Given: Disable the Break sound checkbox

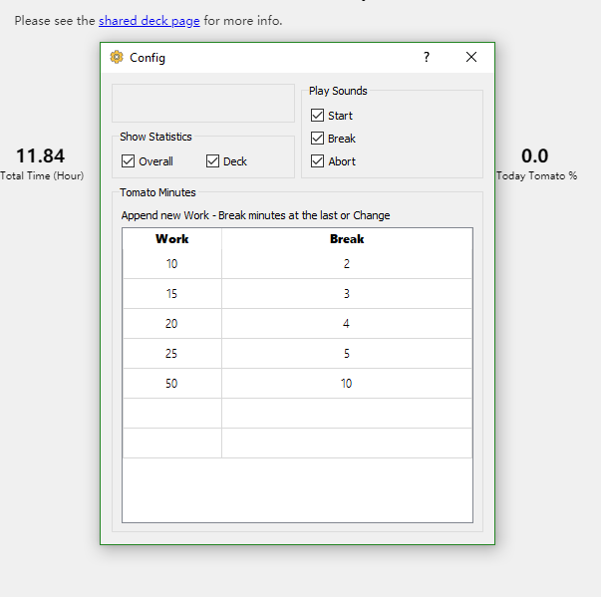Looking at the screenshot, I should click(x=318, y=139).
